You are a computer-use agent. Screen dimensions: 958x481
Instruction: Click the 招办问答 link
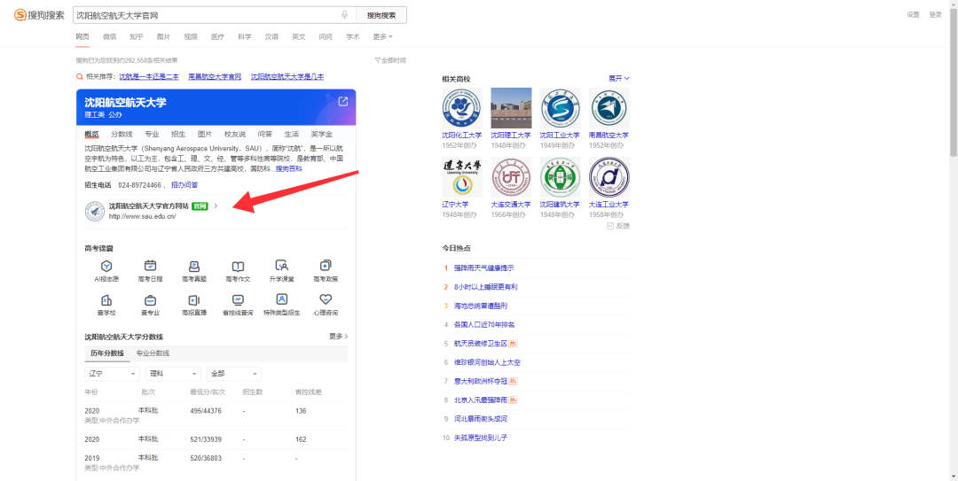tap(185, 185)
